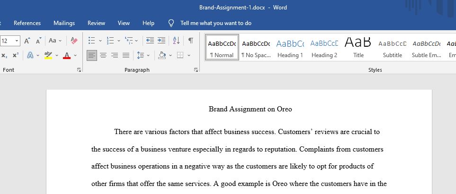The image size is (456, 194).
Task: Align text left
Action: coord(91,55)
